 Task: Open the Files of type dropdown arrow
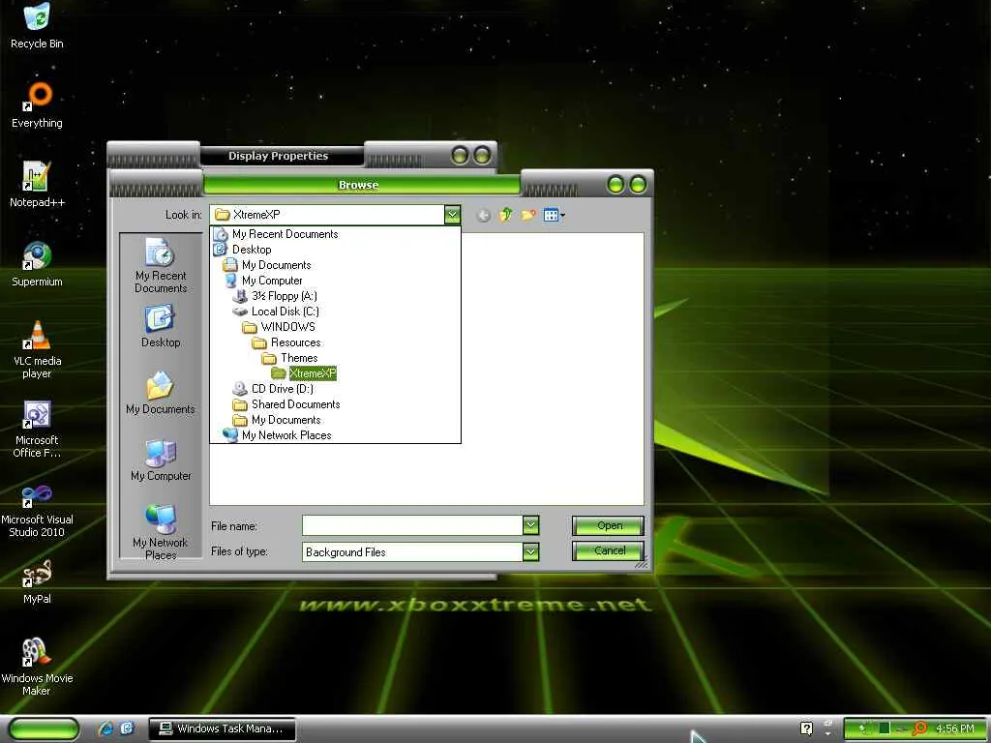pyautogui.click(x=531, y=552)
